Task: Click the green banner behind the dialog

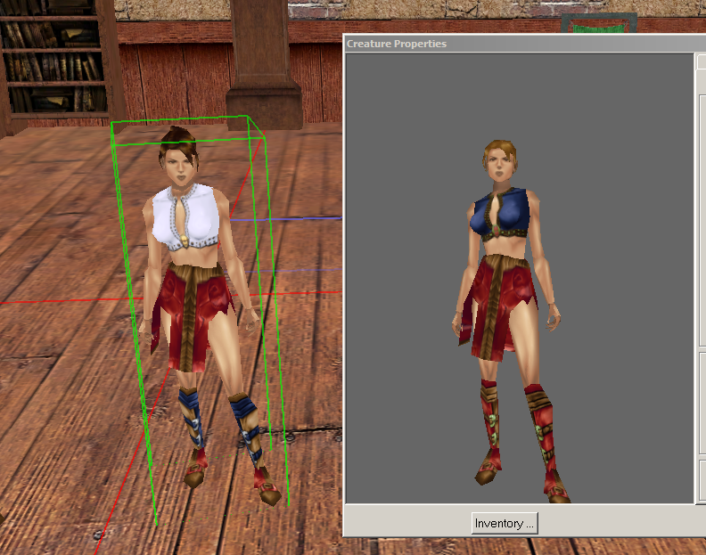Action: coord(597,24)
